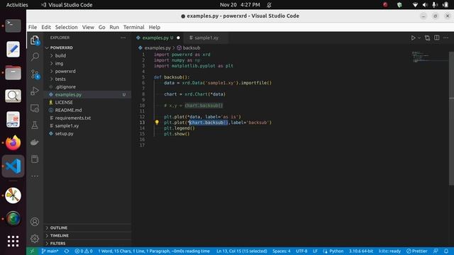This screenshot has width=454, height=255.
Task: Click the Prettier status item
Action: [x=417, y=251]
